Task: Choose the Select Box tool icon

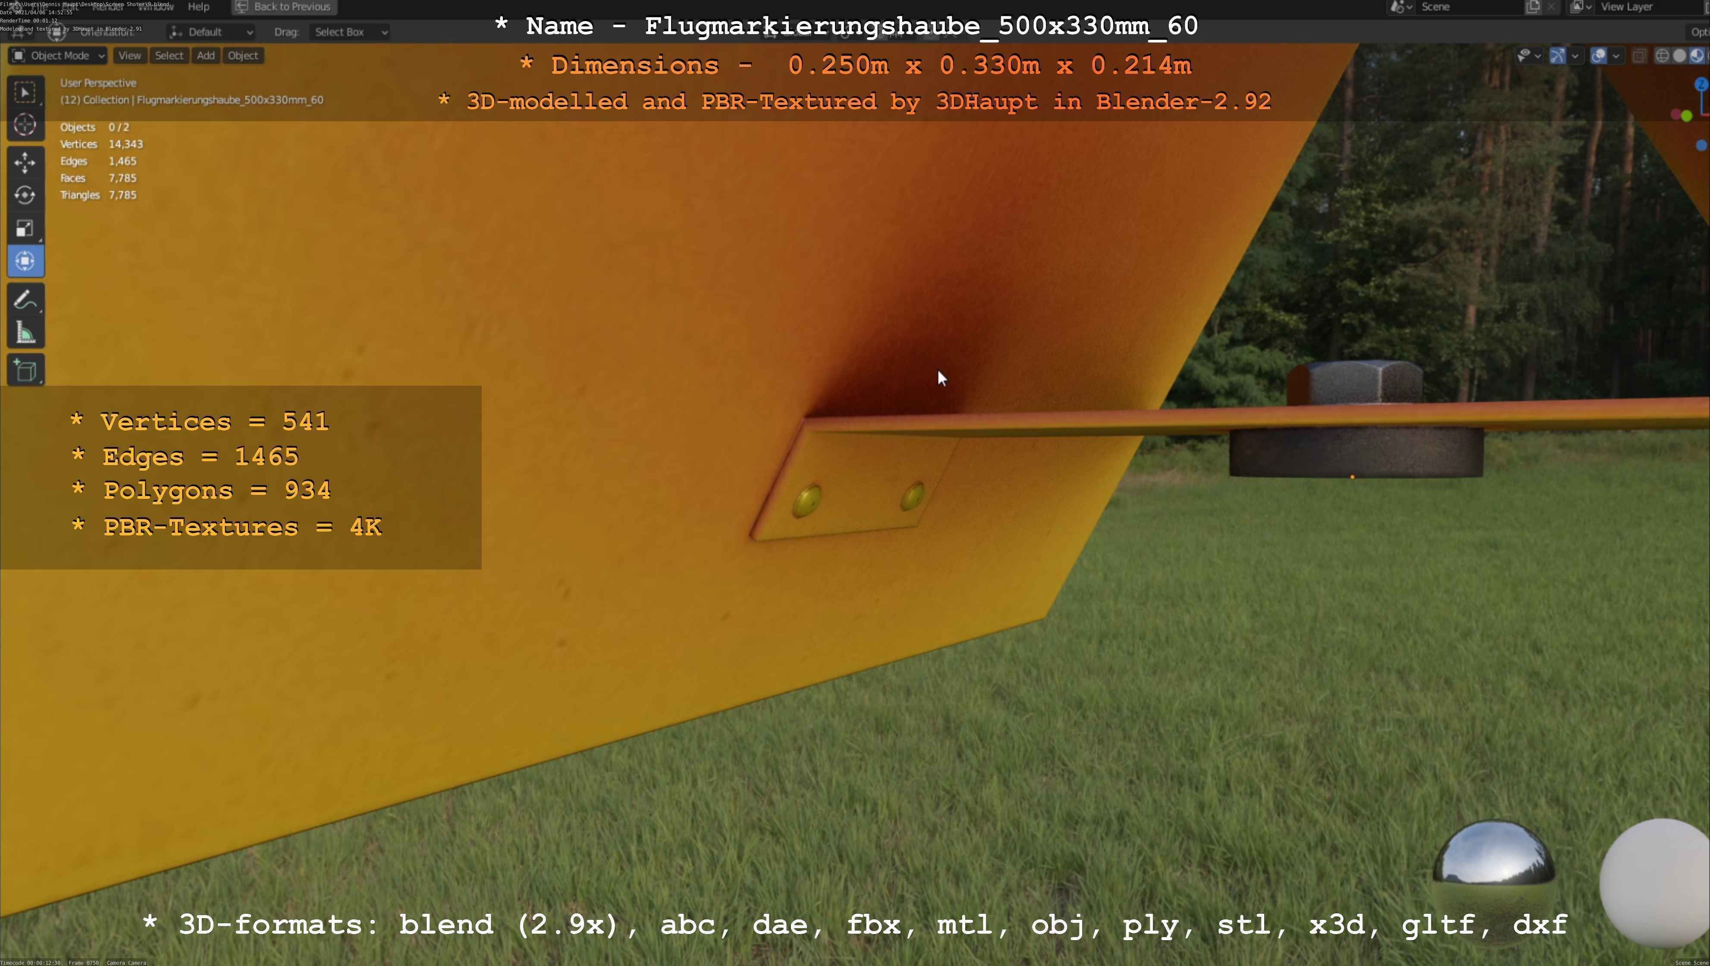Action: (25, 92)
